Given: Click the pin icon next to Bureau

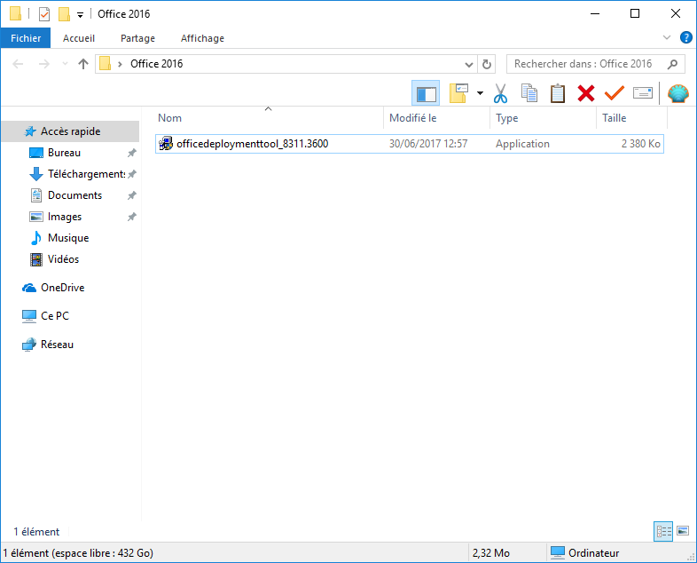Looking at the screenshot, I should (x=131, y=153).
